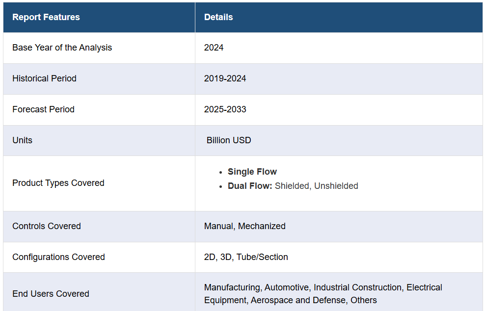
Task: Click the Billion USD value
Action: [x=229, y=140]
